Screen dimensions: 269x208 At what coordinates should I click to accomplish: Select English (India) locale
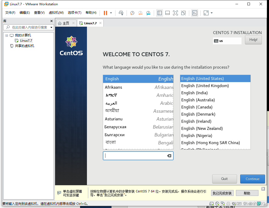215,93
